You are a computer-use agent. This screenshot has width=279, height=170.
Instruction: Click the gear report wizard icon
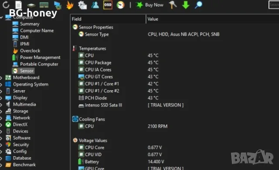point(82,5)
